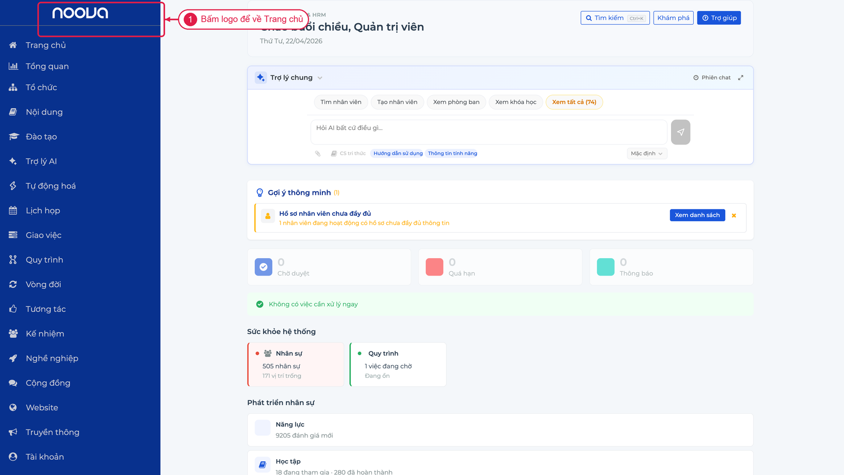Send the AI chat message arrow
844x475 pixels.
(680, 132)
